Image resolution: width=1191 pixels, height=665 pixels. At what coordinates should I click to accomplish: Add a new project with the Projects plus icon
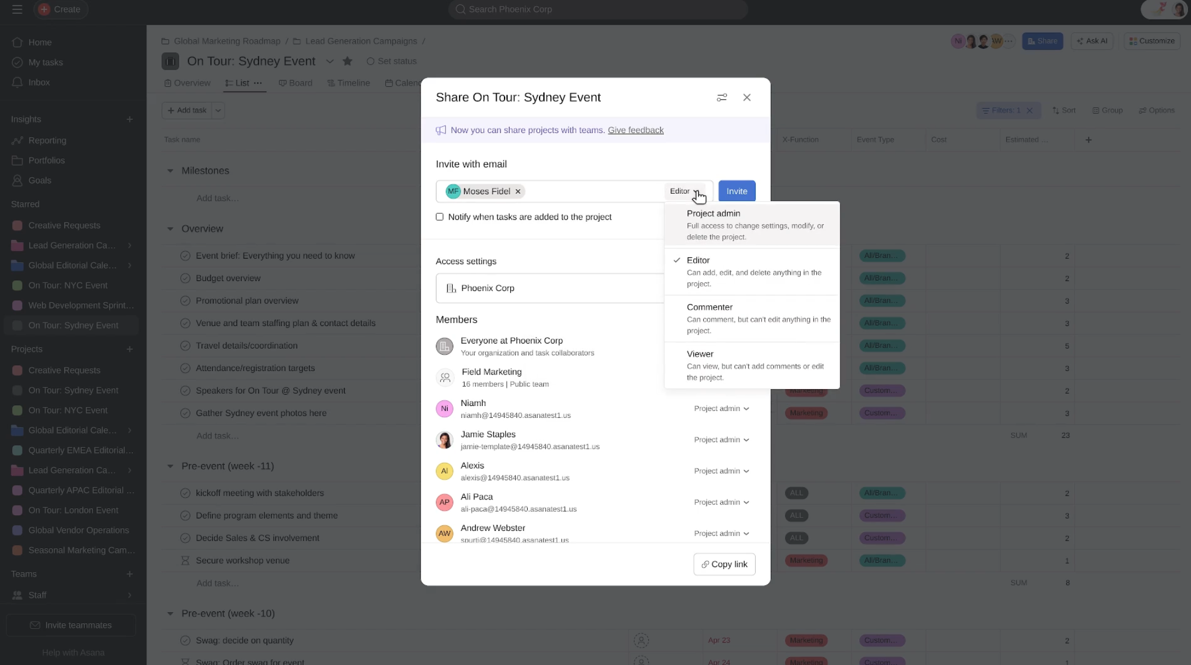tap(130, 349)
